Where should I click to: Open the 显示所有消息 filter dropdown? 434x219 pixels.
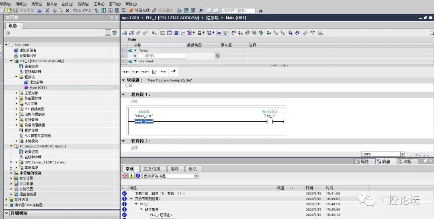(x=196, y=176)
